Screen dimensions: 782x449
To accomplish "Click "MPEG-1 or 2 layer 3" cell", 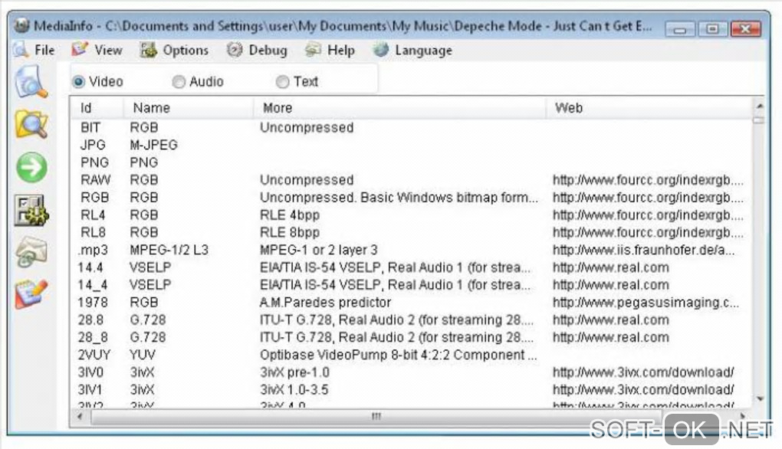I will click(319, 250).
